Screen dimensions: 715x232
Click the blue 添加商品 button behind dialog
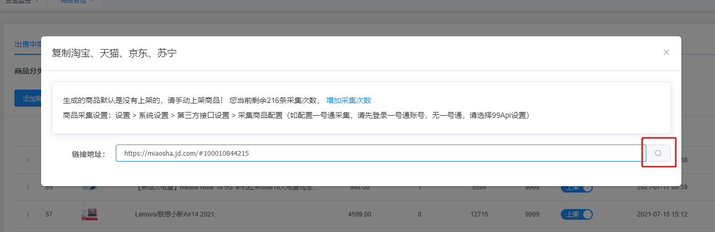28,99
